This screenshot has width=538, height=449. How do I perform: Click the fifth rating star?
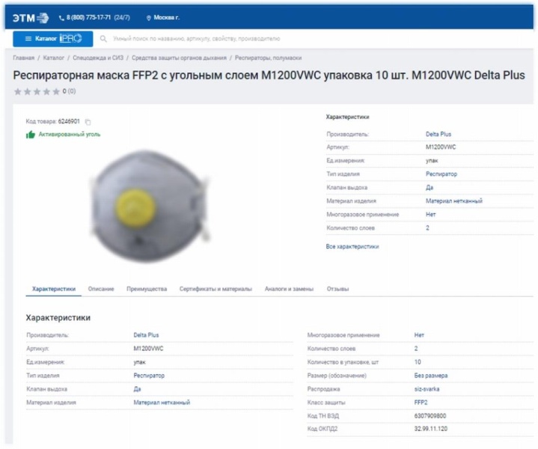(56, 91)
